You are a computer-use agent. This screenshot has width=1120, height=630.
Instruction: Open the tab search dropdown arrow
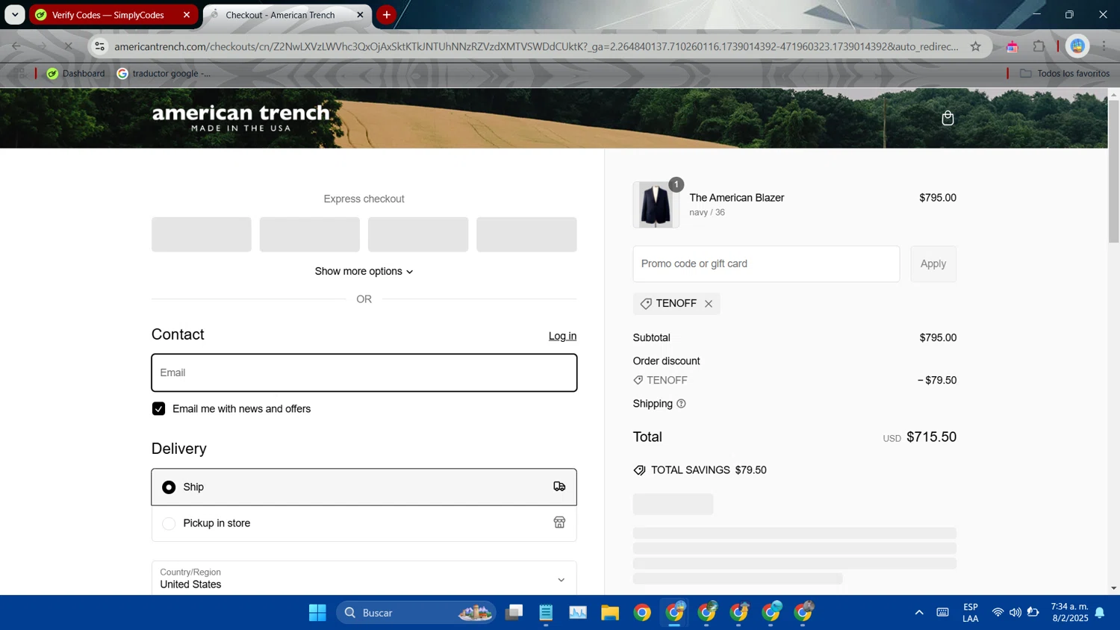(x=14, y=15)
